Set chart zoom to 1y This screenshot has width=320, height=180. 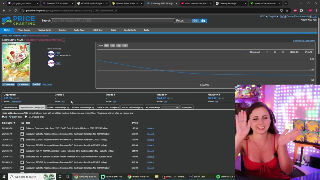tap(112, 45)
